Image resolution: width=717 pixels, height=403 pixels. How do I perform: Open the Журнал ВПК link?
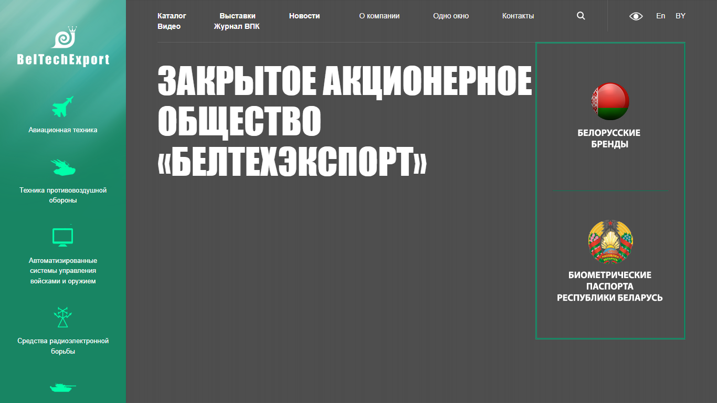(237, 26)
